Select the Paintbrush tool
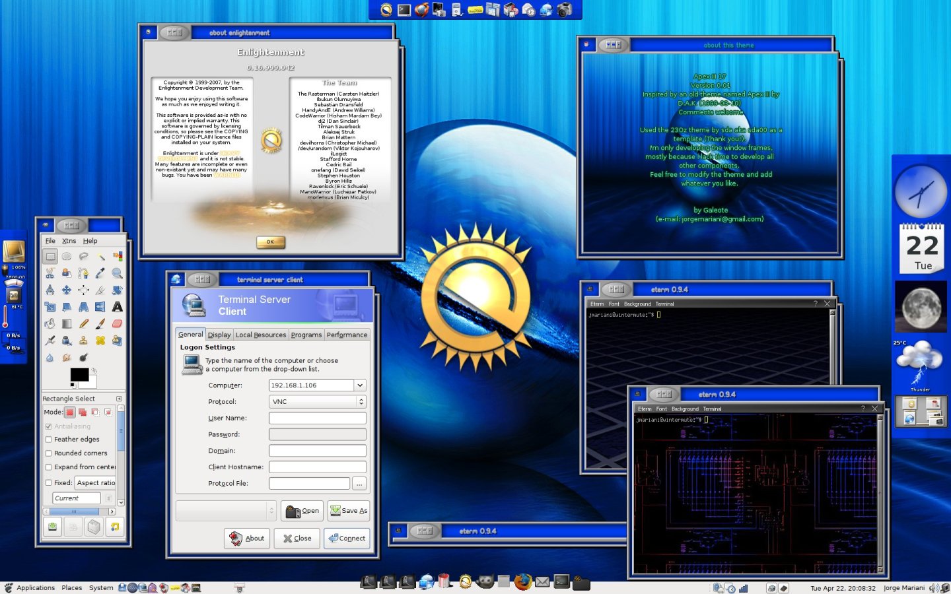The width and height of the screenshot is (951, 594). [x=100, y=324]
